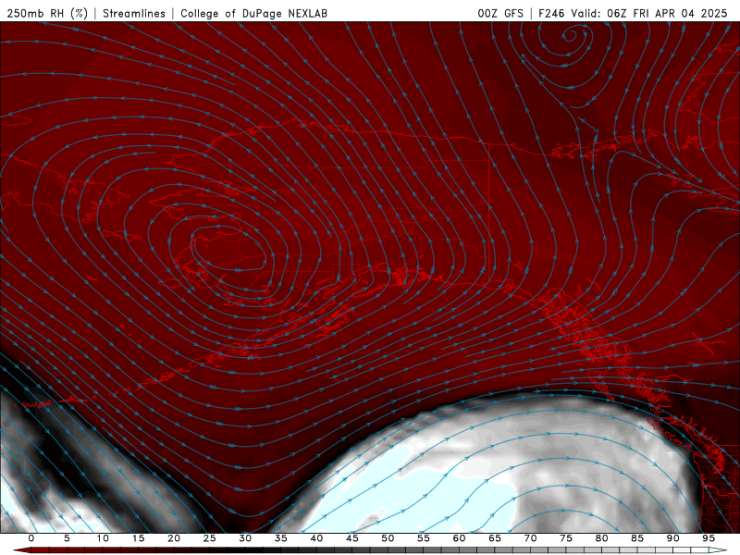Click the '85' tick on color scale
The width and height of the screenshot is (740, 555).
(x=637, y=538)
